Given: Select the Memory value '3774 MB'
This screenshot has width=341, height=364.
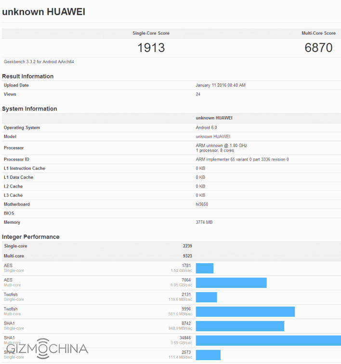Looking at the screenshot, I should [204, 222].
